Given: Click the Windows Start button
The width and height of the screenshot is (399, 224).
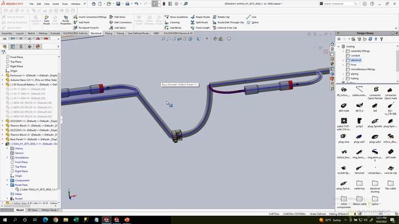Looking at the screenshot, I should [x=5, y=220].
